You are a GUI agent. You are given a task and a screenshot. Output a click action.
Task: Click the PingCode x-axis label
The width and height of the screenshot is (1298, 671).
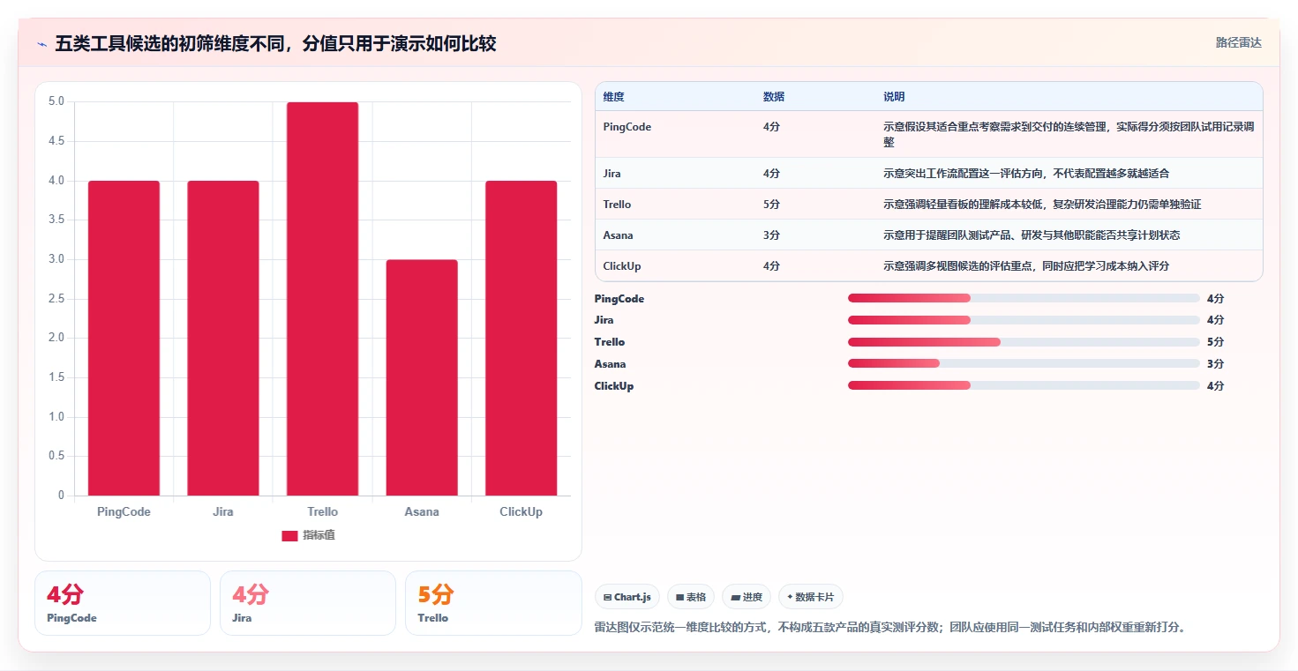point(124,511)
